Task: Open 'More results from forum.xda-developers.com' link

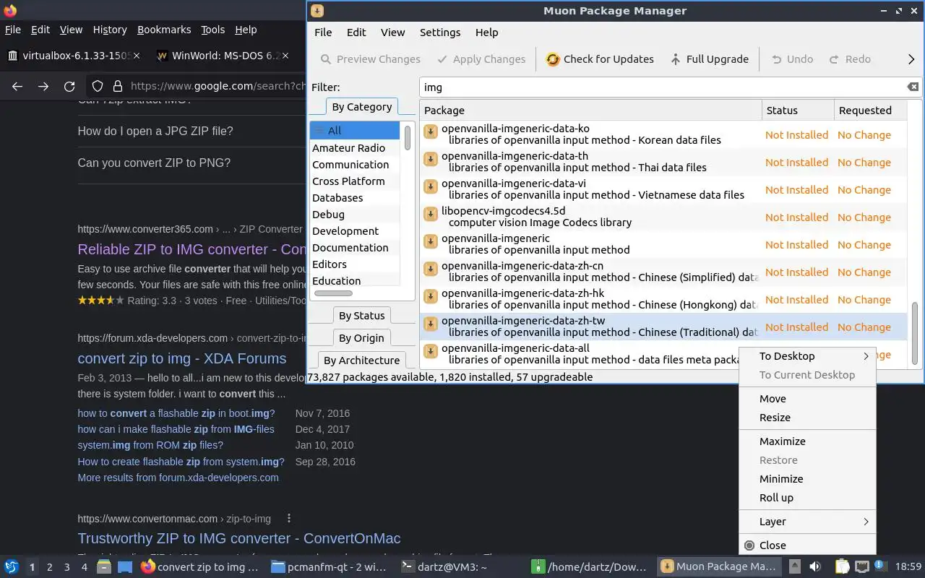Action: click(x=178, y=478)
